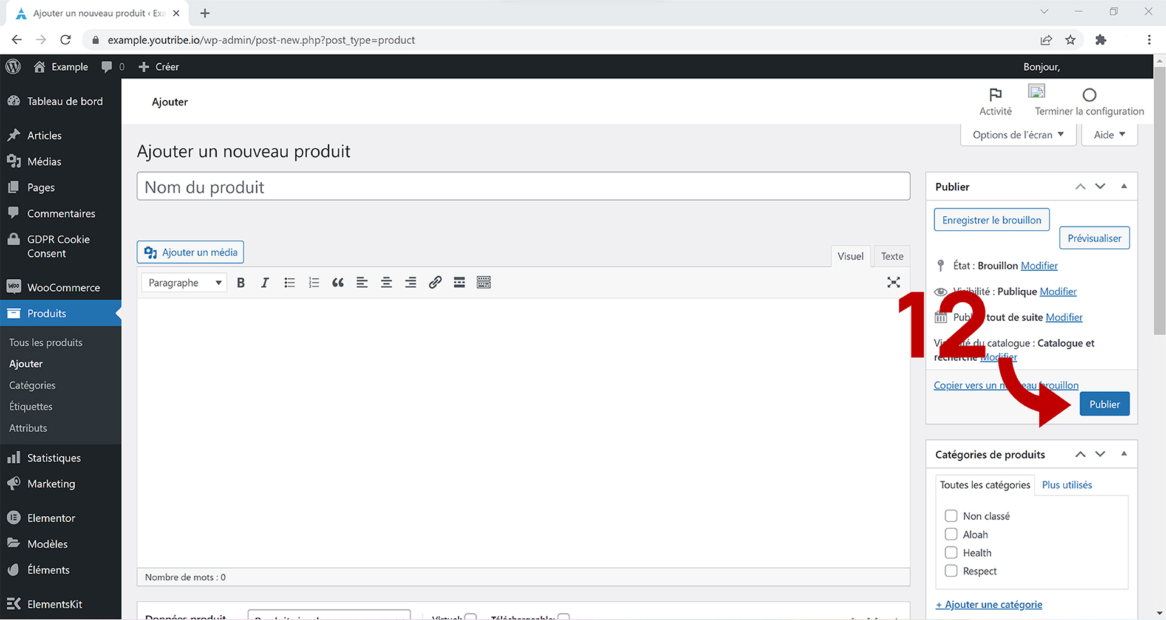
Task: Click the insert link icon
Action: click(435, 282)
